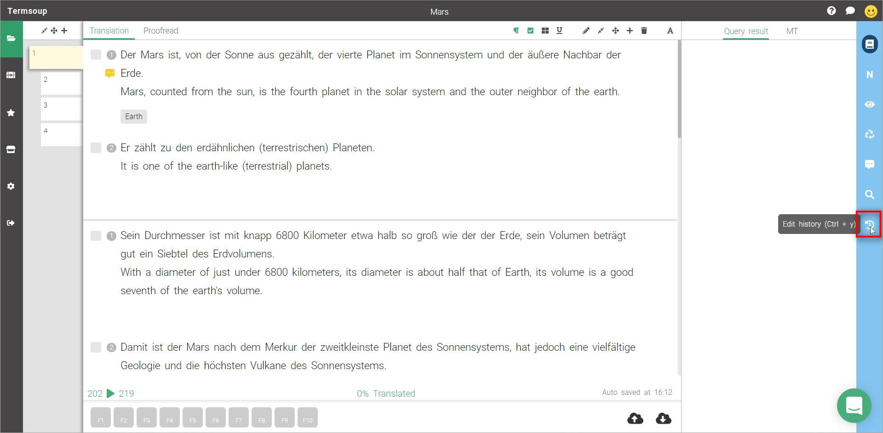Click the trash delete toolbar icon
Screen dimensions: 883x433
coord(644,31)
